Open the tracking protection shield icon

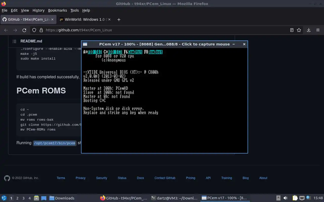click(x=34, y=30)
